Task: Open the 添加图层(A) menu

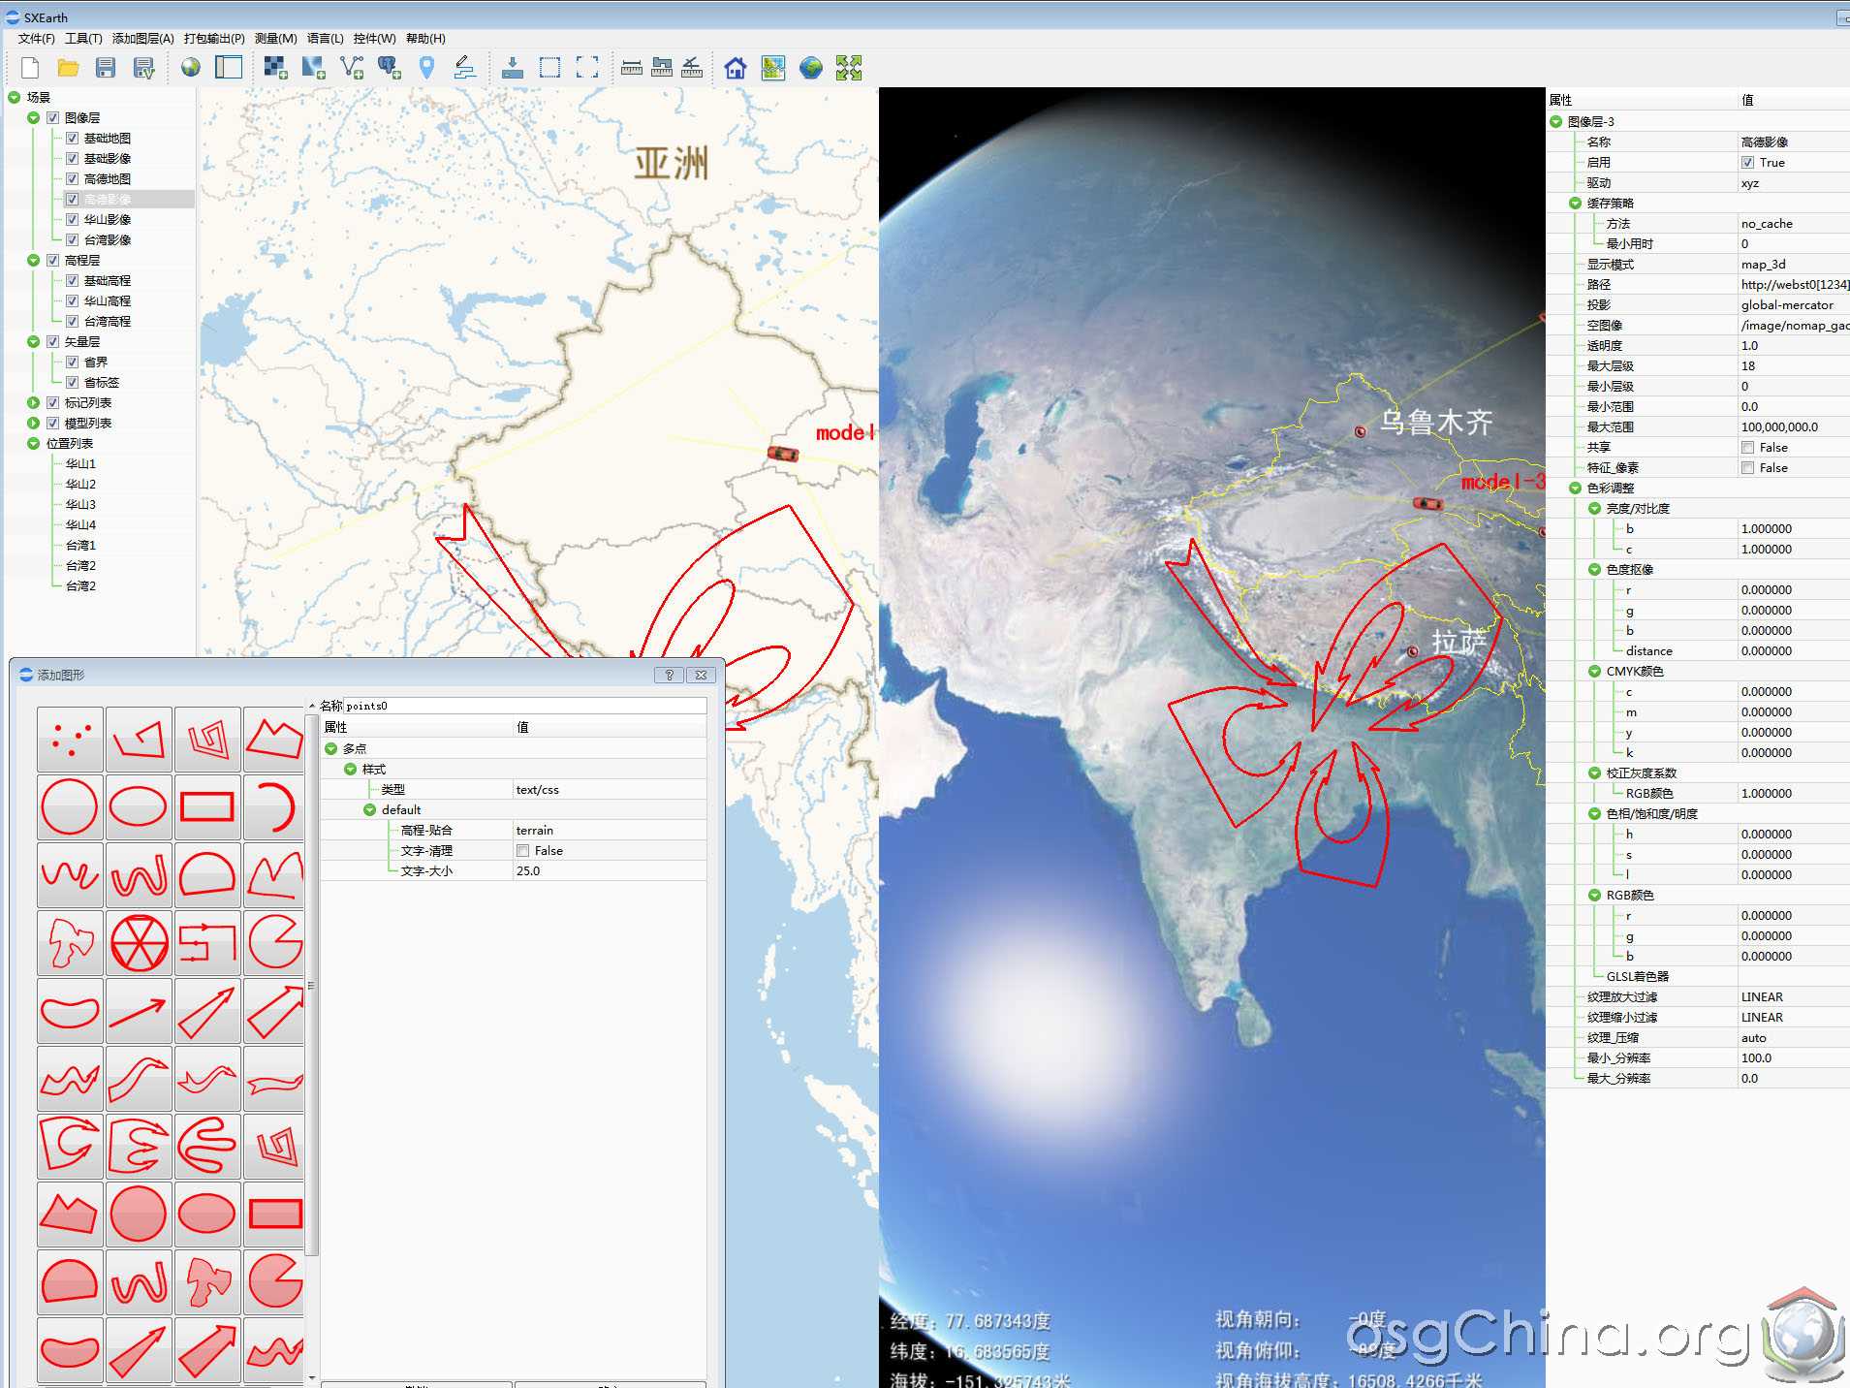Action: pos(143,39)
